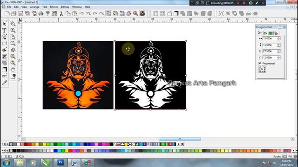Viewport: 298px width, 167px height.
Task: Click the block shadow effect icon
Action: (176, 13)
